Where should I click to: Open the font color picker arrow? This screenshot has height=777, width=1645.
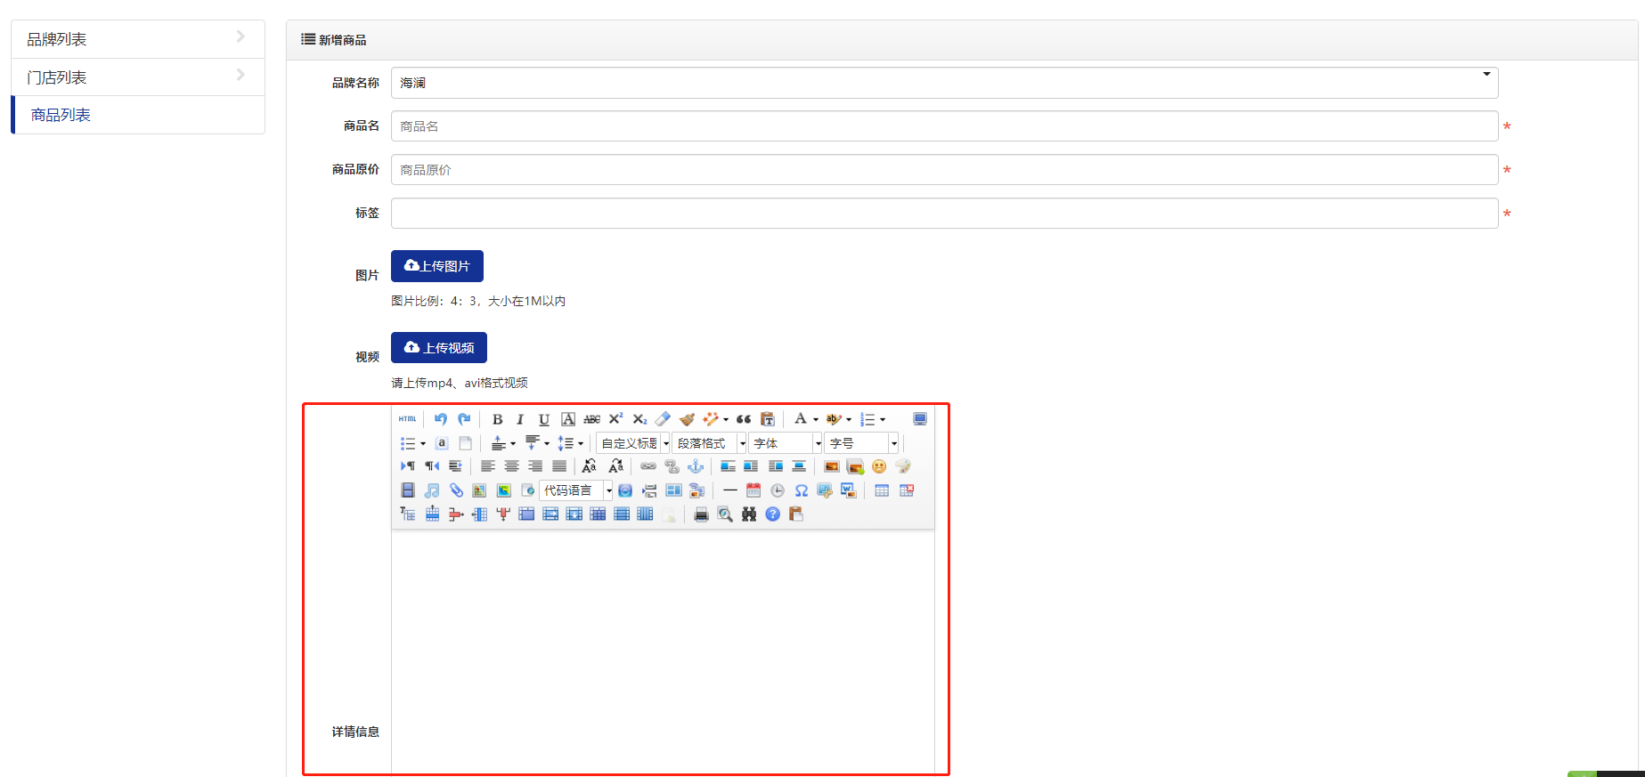tap(816, 419)
